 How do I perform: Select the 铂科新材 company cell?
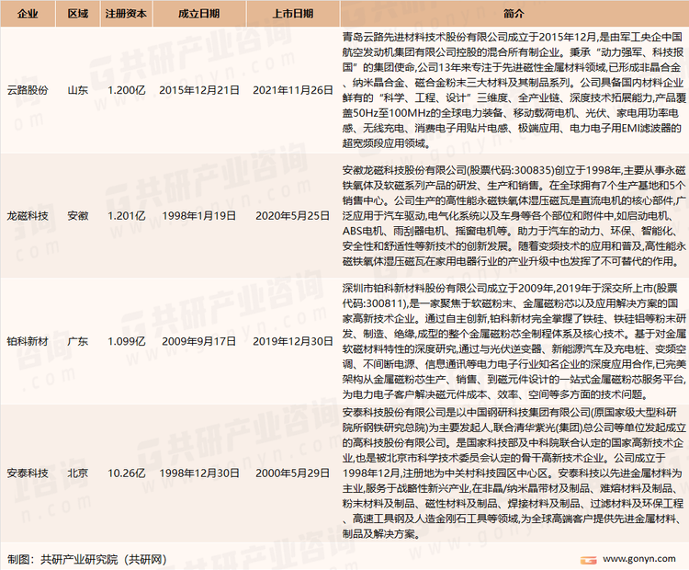[28, 341]
